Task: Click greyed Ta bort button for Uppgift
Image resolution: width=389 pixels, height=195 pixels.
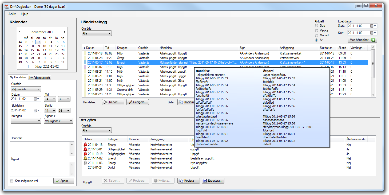Action: click(113, 181)
